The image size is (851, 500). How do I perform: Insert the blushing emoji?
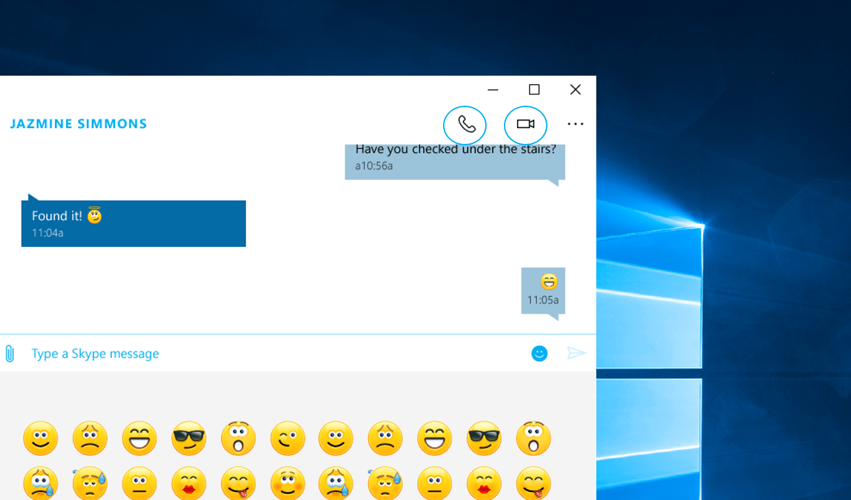coord(288,483)
